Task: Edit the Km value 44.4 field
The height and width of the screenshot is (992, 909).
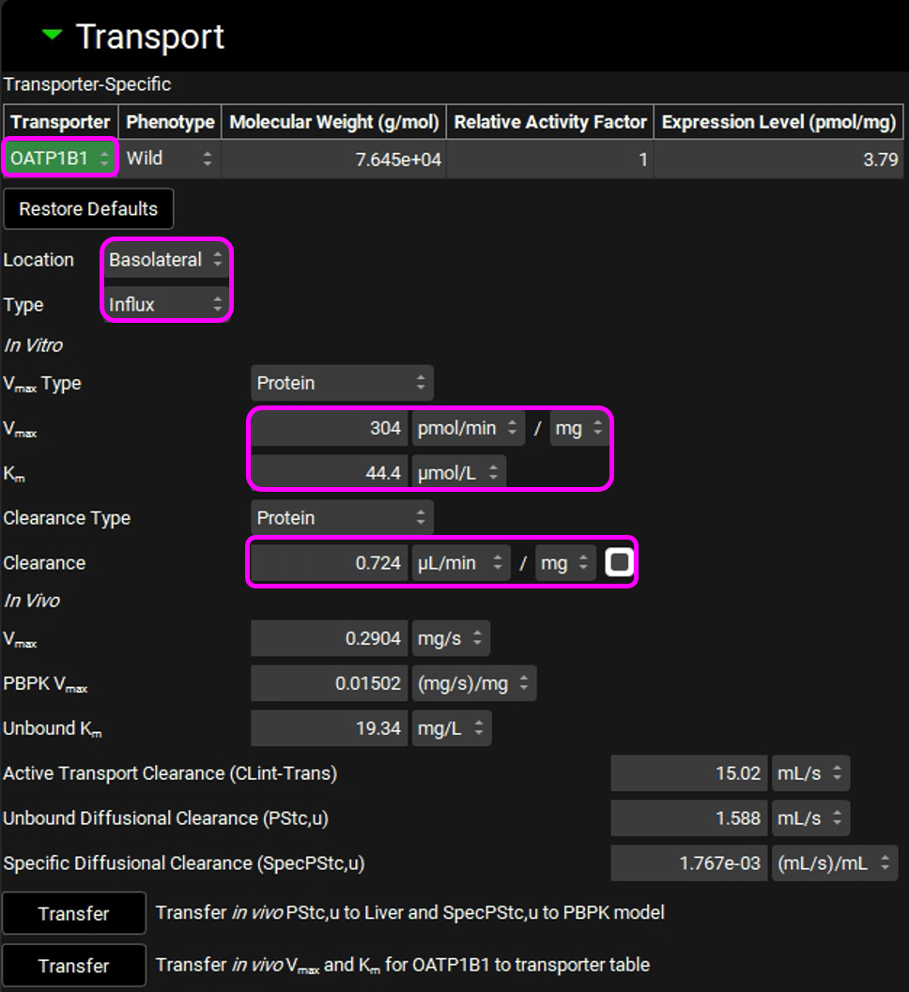Action: coord(330,474)
